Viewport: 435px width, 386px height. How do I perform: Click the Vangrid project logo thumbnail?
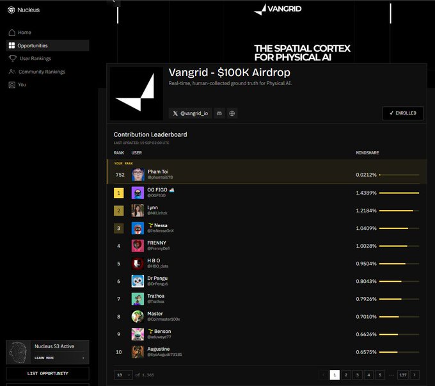[136, 93]
